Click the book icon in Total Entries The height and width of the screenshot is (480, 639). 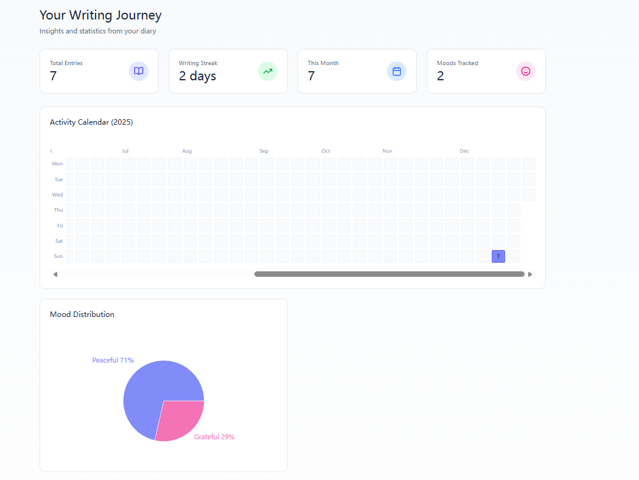[139, 71]
